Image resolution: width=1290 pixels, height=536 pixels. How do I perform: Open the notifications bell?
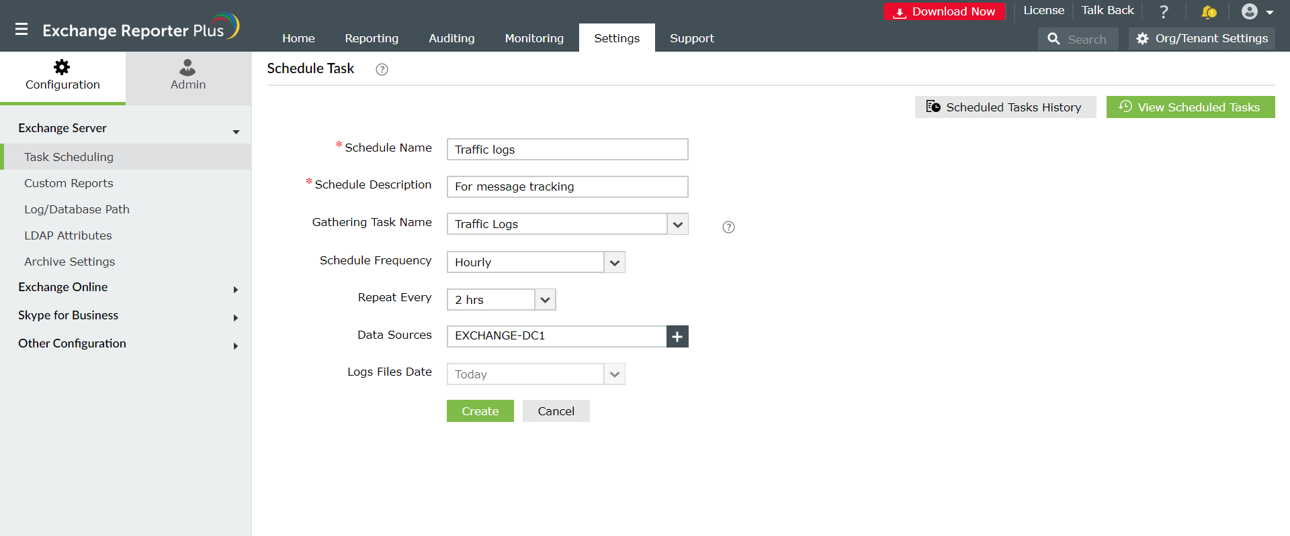coord(1209,11)
